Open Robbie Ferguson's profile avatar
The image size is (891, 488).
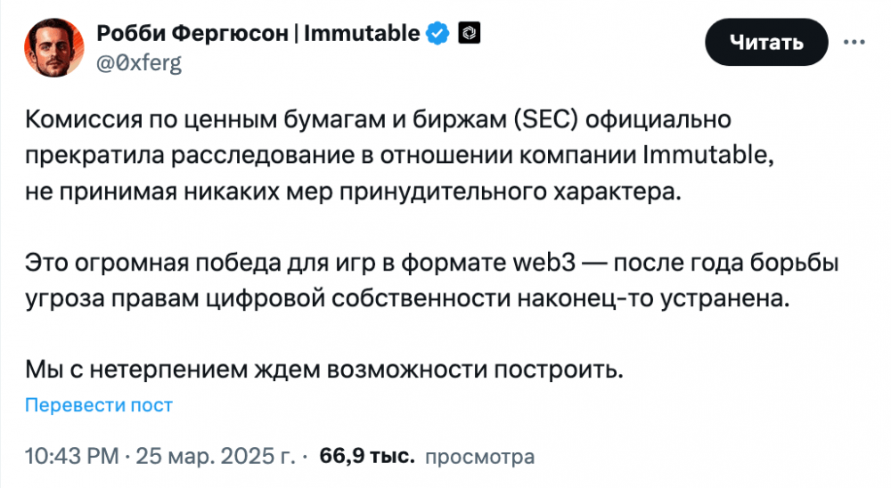click(54, 48)
